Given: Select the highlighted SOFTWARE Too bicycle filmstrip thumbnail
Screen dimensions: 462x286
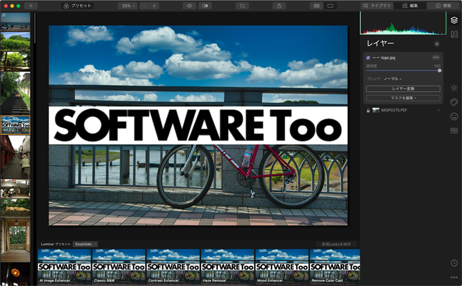Looking at the screenshot, I should pyautogui.click(x=16, y=125).
